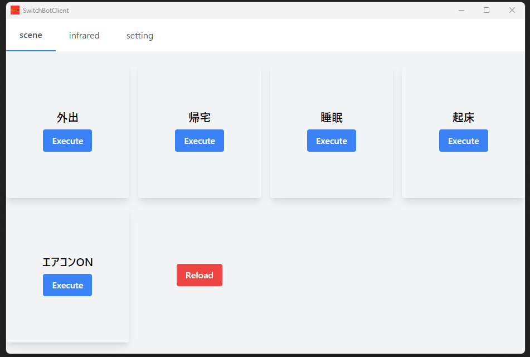Execute the 起床 scene
The height and width of the screenshot is (357, 530).
463,141
